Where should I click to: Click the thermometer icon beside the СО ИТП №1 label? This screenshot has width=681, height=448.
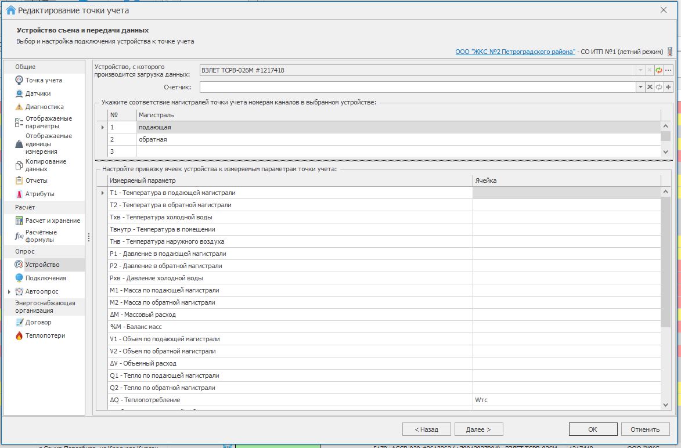coord(670,52)
